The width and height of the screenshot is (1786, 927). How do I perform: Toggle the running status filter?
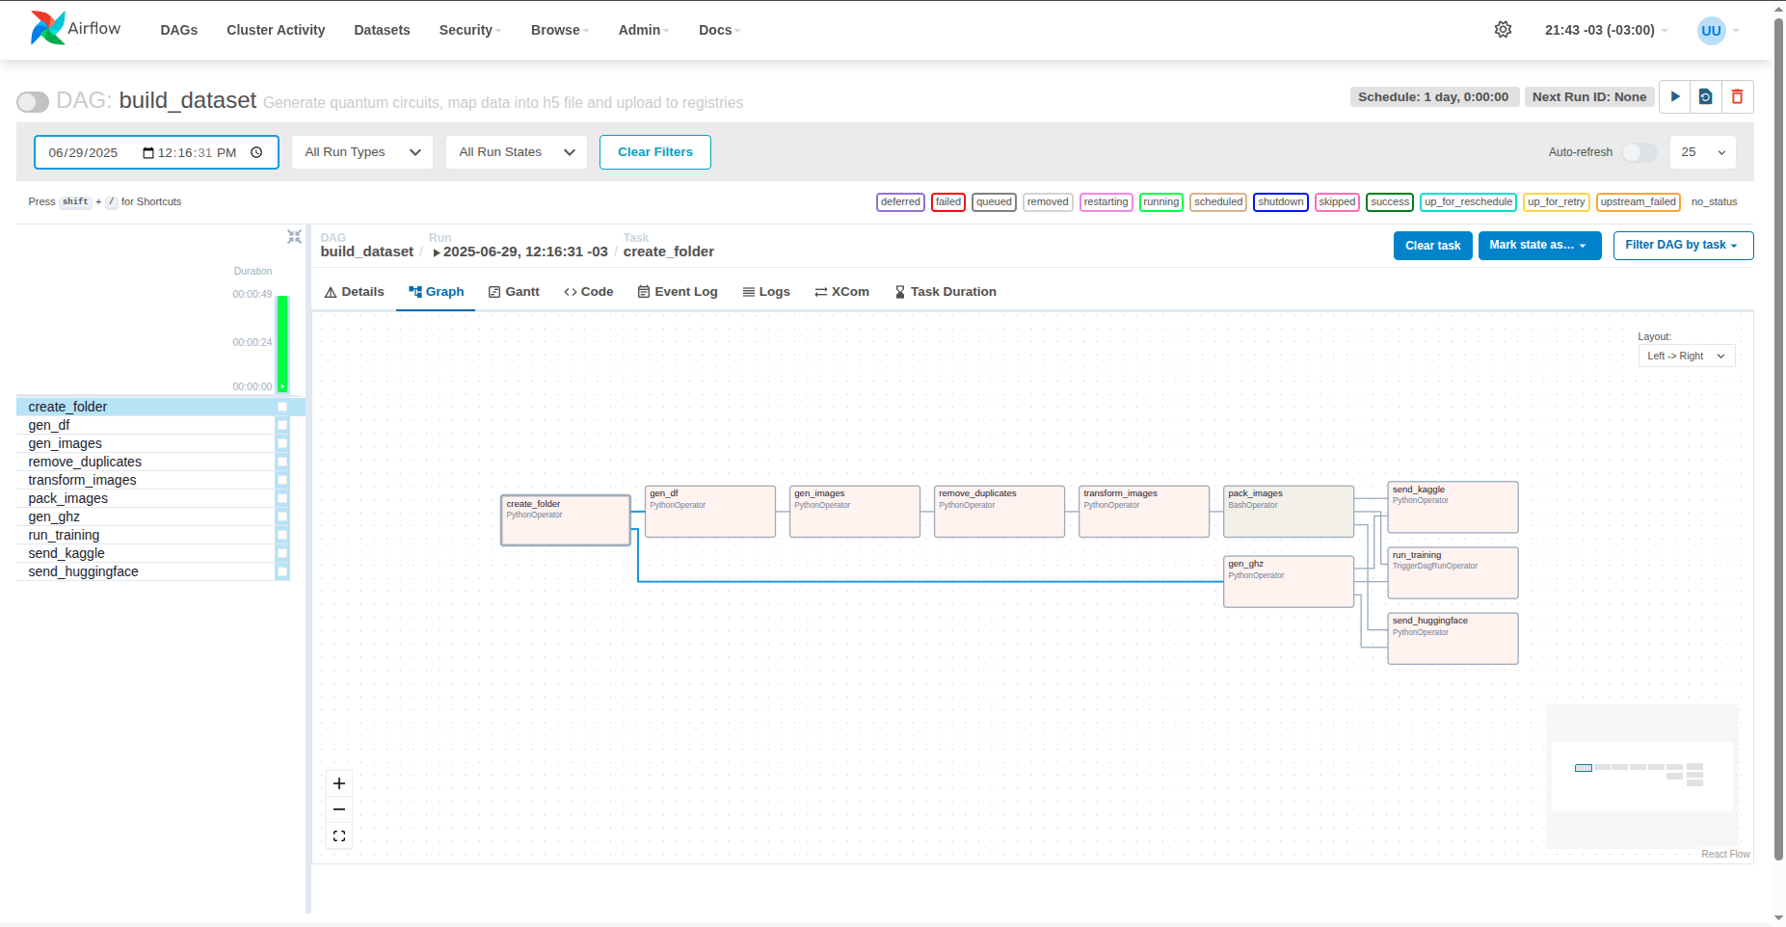point(1160,201)
